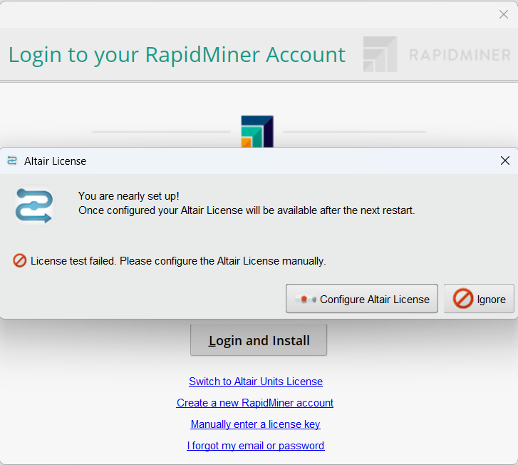Click the red prohibited icon next to License test failed
This screenshot has width=518, height=465.
click(x=19, y=260)
